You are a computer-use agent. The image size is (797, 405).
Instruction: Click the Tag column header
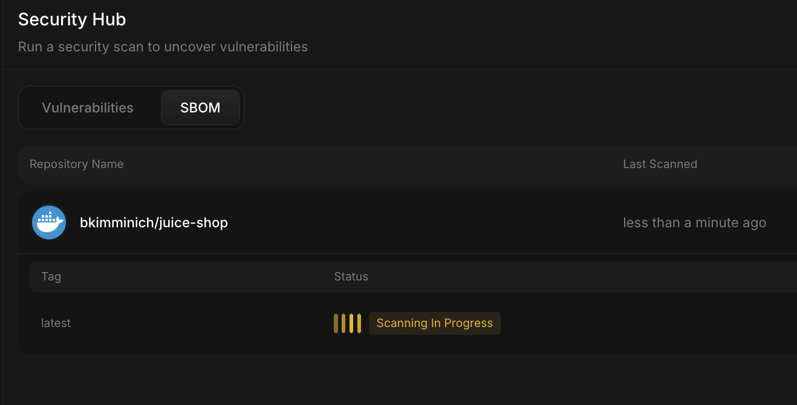[x=51, y=276]
